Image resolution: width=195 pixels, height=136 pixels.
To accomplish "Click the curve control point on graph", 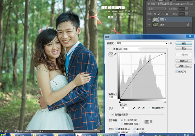I will click(149, 61).
